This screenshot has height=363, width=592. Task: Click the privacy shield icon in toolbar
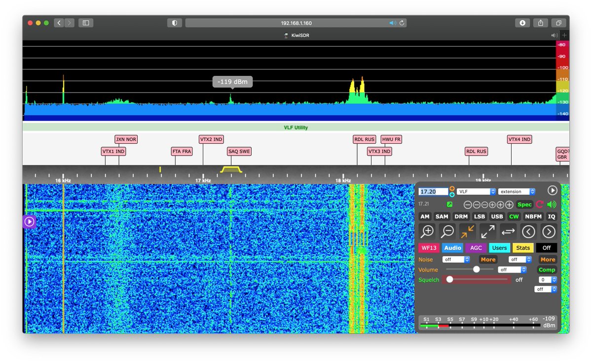click(175, 23)
